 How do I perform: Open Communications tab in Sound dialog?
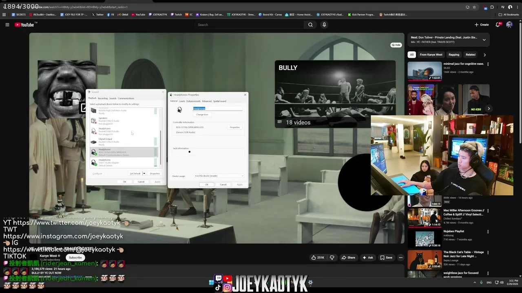point(126,98)
